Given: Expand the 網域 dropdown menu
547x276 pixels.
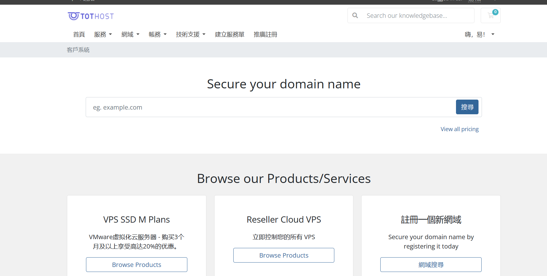Looking at the screenshot, I should tap(130, 35).
